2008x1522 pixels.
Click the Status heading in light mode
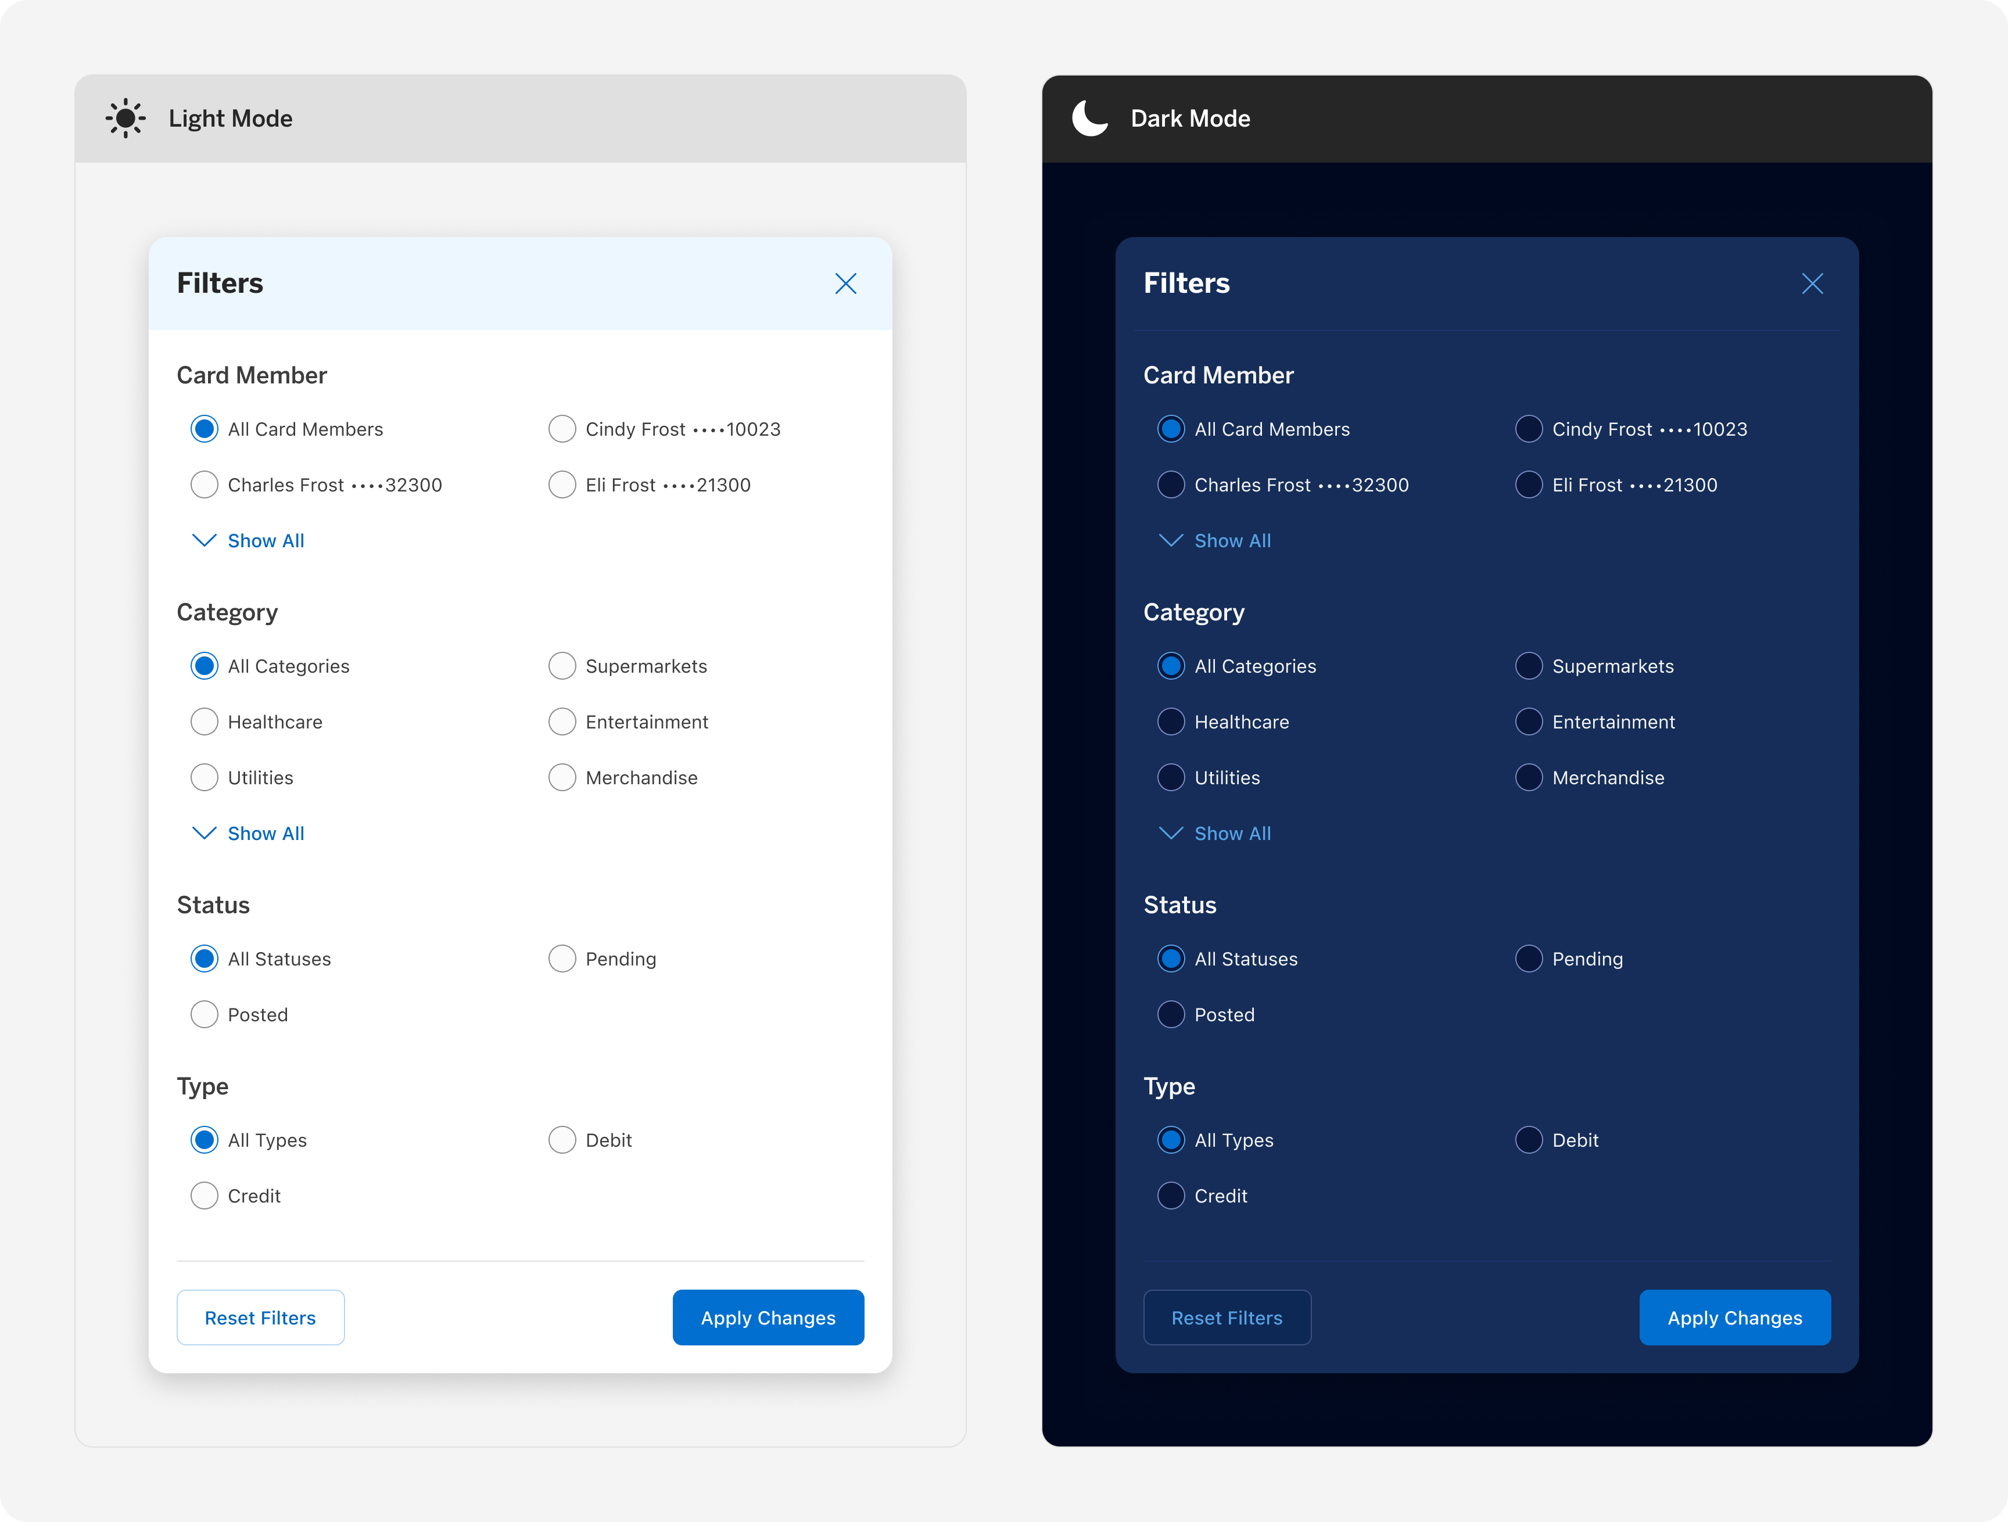tap(213, 905)
